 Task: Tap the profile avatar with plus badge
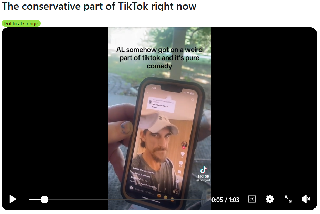pyautogui.click(x=184, y=145)
